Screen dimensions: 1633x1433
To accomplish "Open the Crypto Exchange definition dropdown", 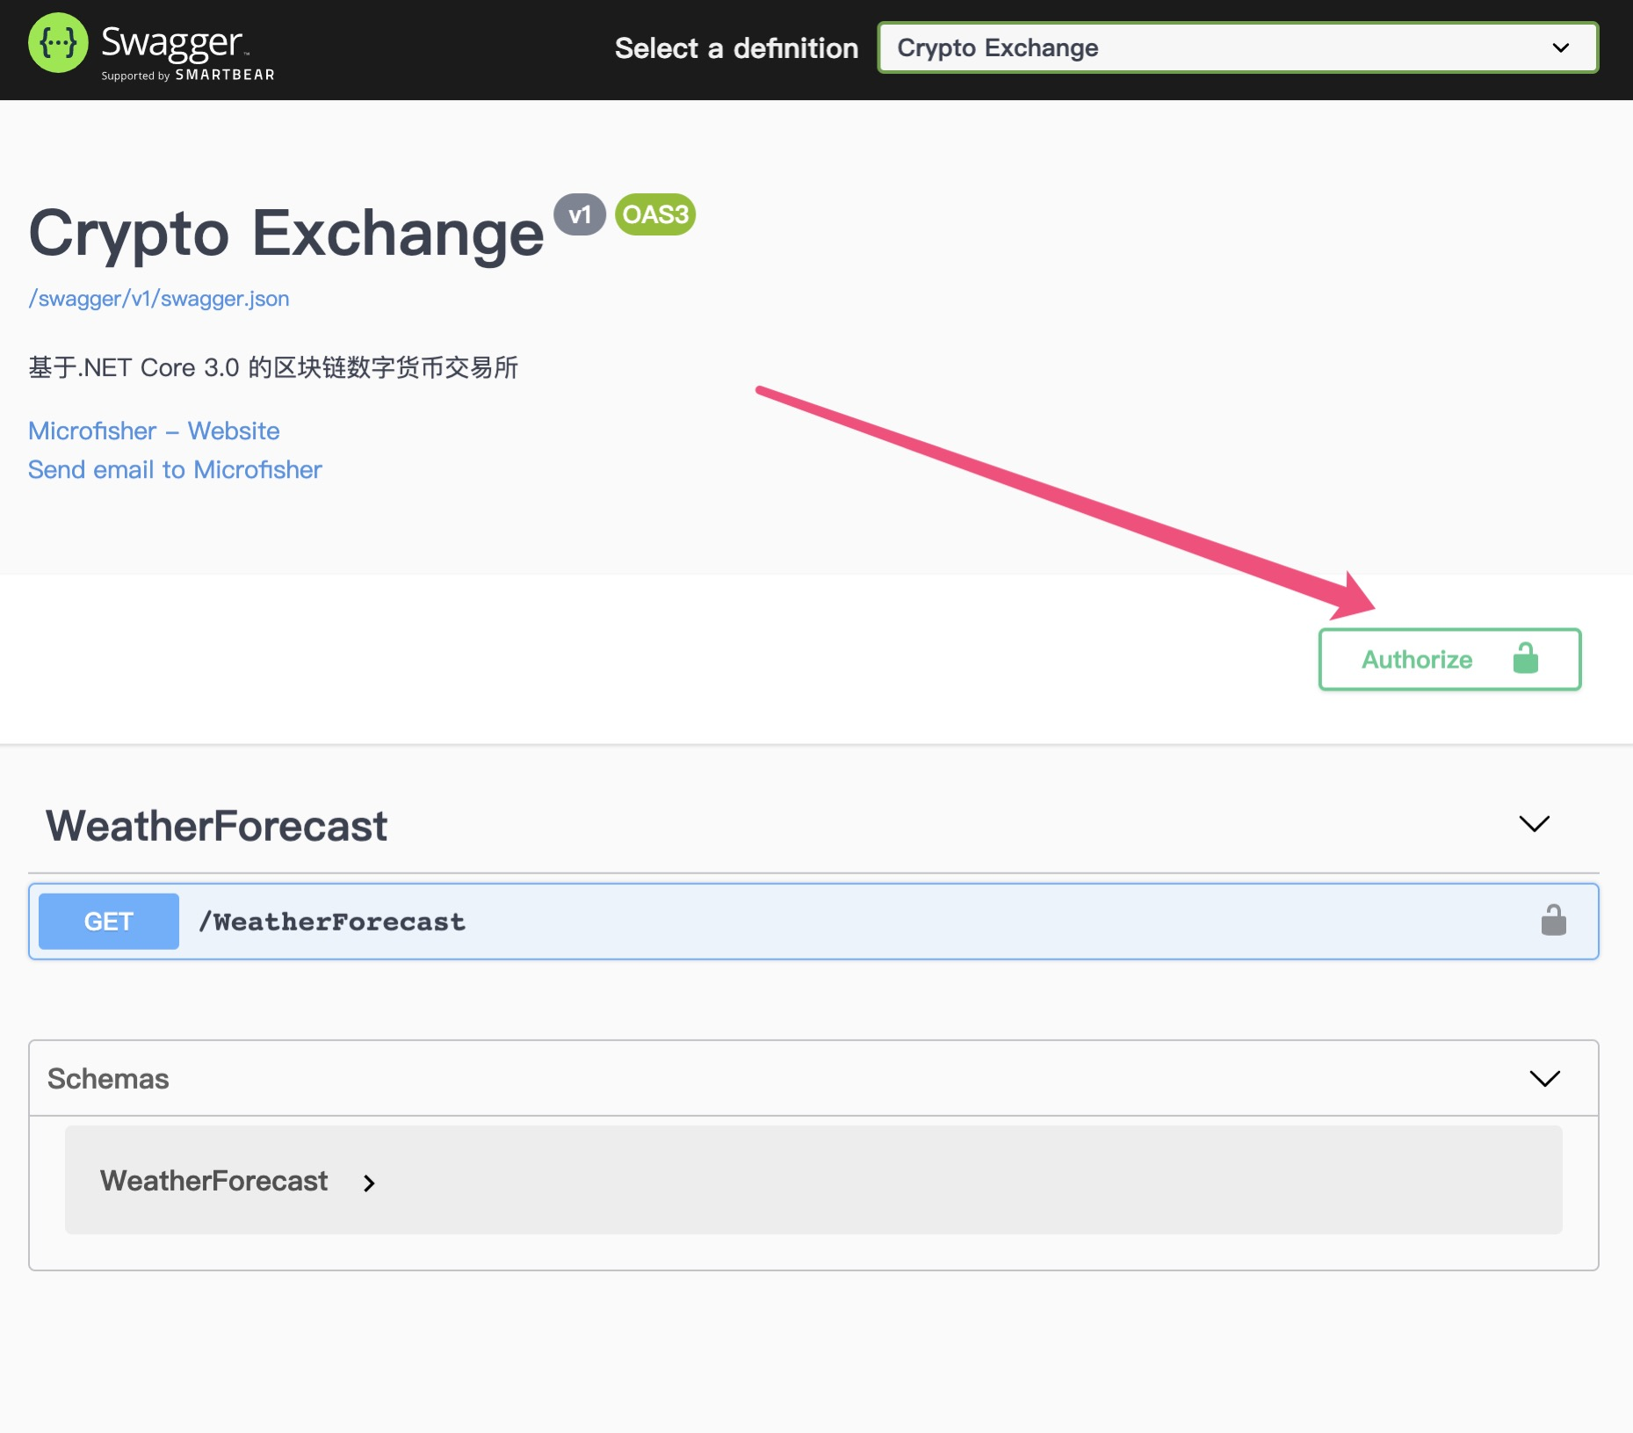I will point(1238,47).
